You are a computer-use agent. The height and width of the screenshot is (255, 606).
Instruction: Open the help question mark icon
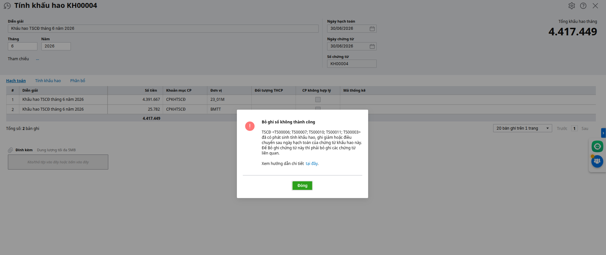[583, 6]
